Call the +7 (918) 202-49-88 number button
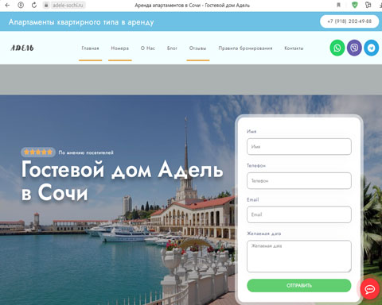Viewport: 382px width, 305px height. click(x=349, y=21)
